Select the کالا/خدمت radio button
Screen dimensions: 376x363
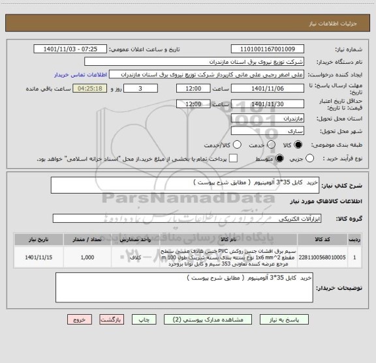[237, 145]
